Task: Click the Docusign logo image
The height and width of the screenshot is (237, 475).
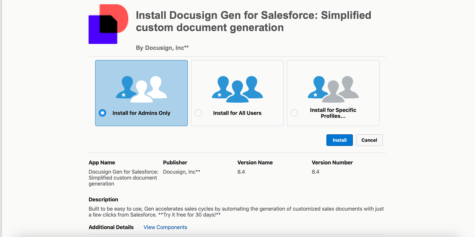Action: (108, 24)
